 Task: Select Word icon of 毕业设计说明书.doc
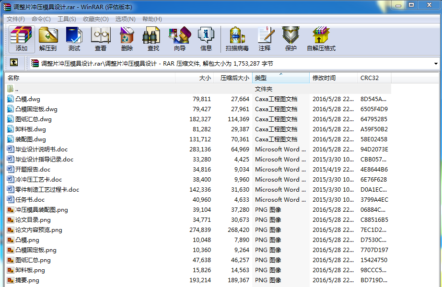tap(11, 149)
